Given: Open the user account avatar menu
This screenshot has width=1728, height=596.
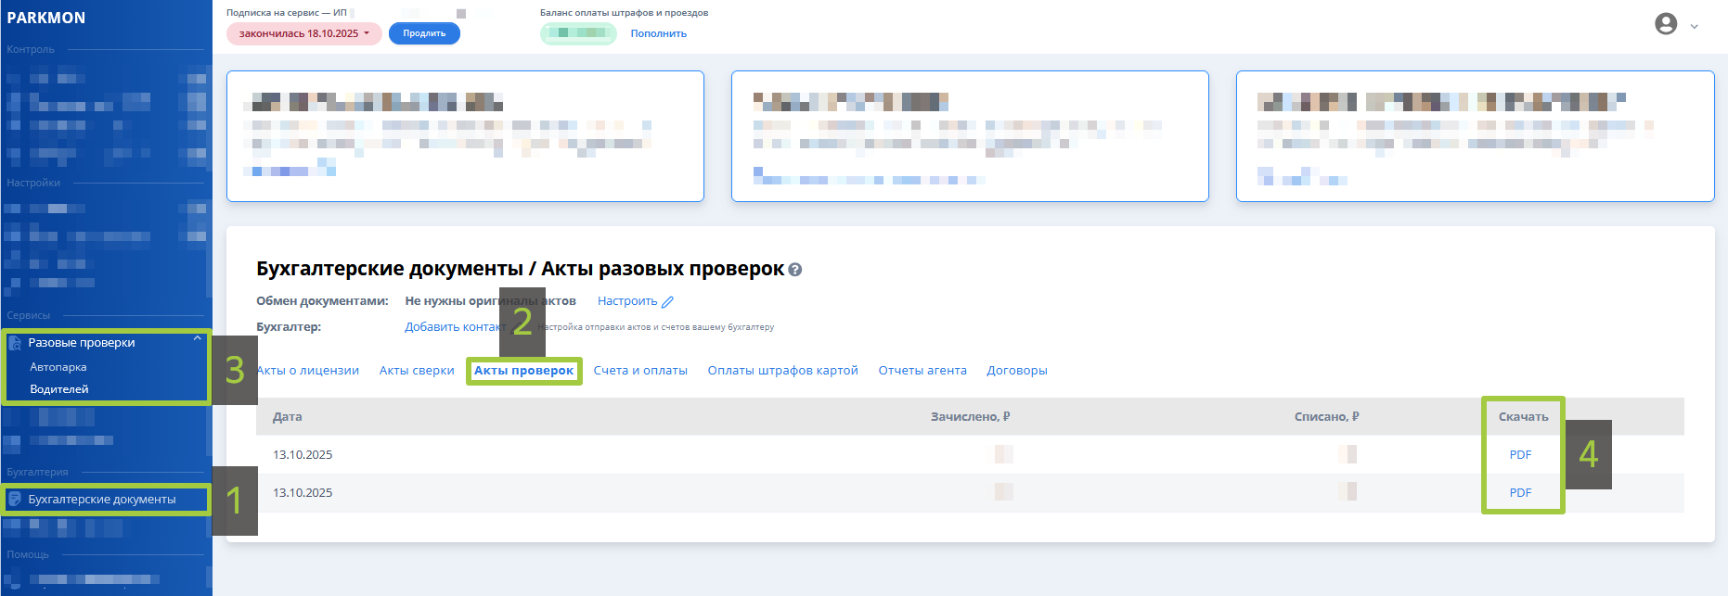Looking at the screenshot, I should click(x=1666, y=24).
